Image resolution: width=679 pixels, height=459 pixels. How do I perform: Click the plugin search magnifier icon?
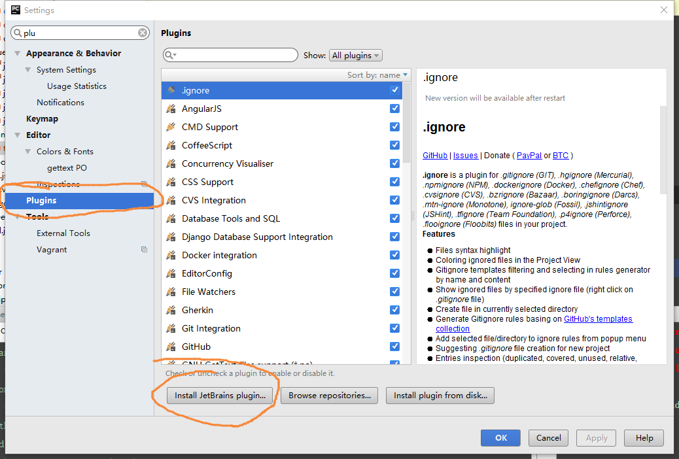[170, 55]
